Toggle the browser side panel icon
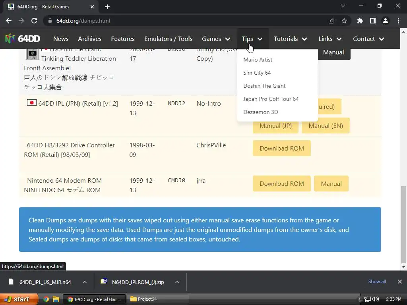The width and height of the screenshot is (407, 305). pyautogui.click(x=373, y=21)
